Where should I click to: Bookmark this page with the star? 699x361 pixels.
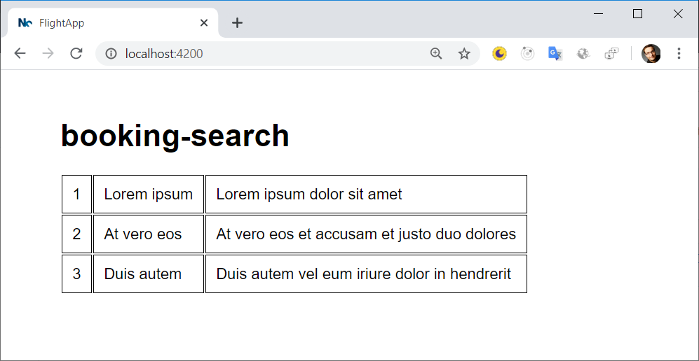465,54
